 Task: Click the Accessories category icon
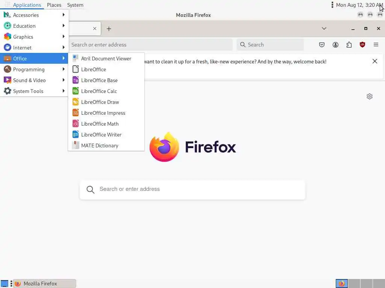click(x=8, y=15)
